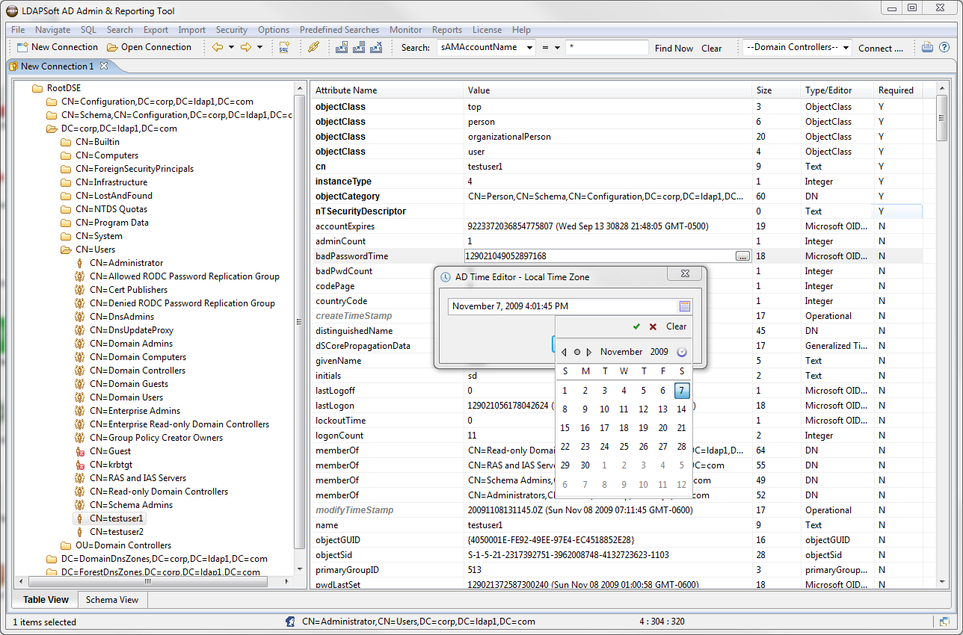Click the CN=Users open folder icon
This screenshot has width=963, height=635.
pos(66,250)
